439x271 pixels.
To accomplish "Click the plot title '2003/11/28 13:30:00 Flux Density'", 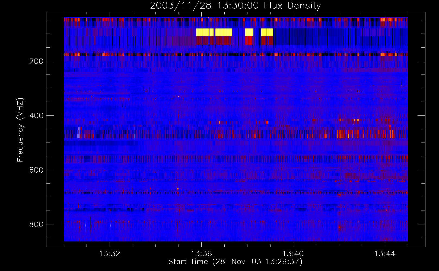I will [x=235, y=5].
